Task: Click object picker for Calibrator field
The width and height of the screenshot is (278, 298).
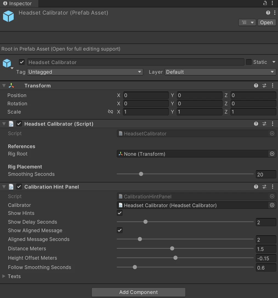Action: [x=272, y=205]
